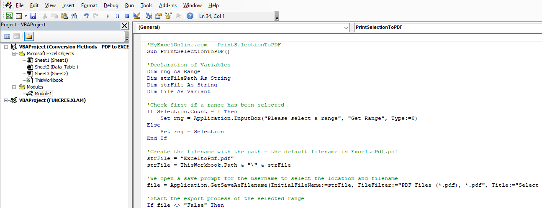Open the Edit menu

34,5
